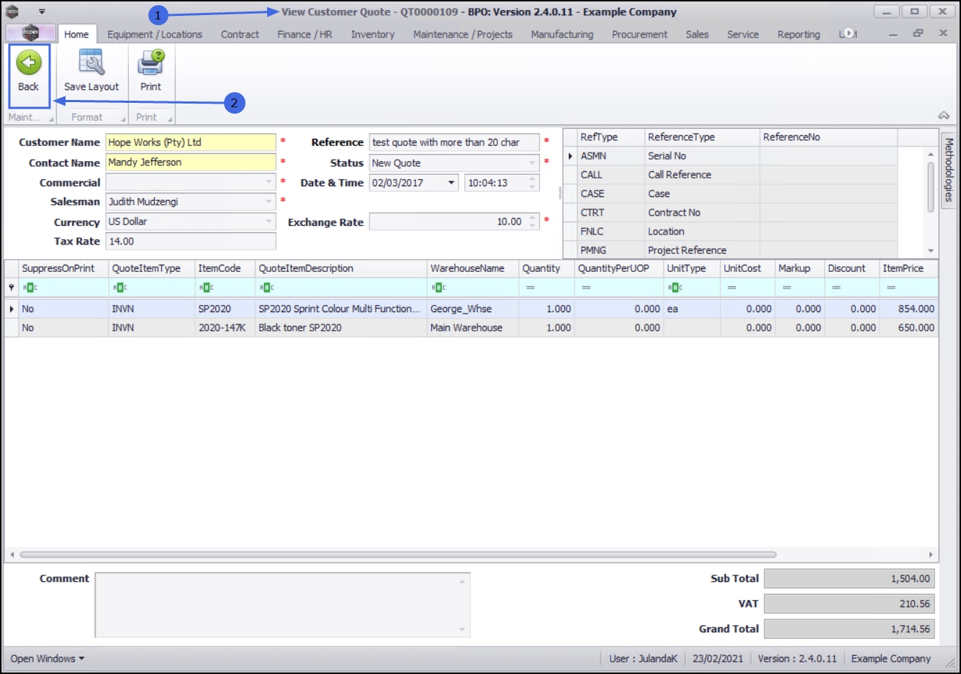Expand the Commercial dropdown
Image resolution: width=961 pixels, height=674 pixels.
pyautogui.click(x=269, y=183)
